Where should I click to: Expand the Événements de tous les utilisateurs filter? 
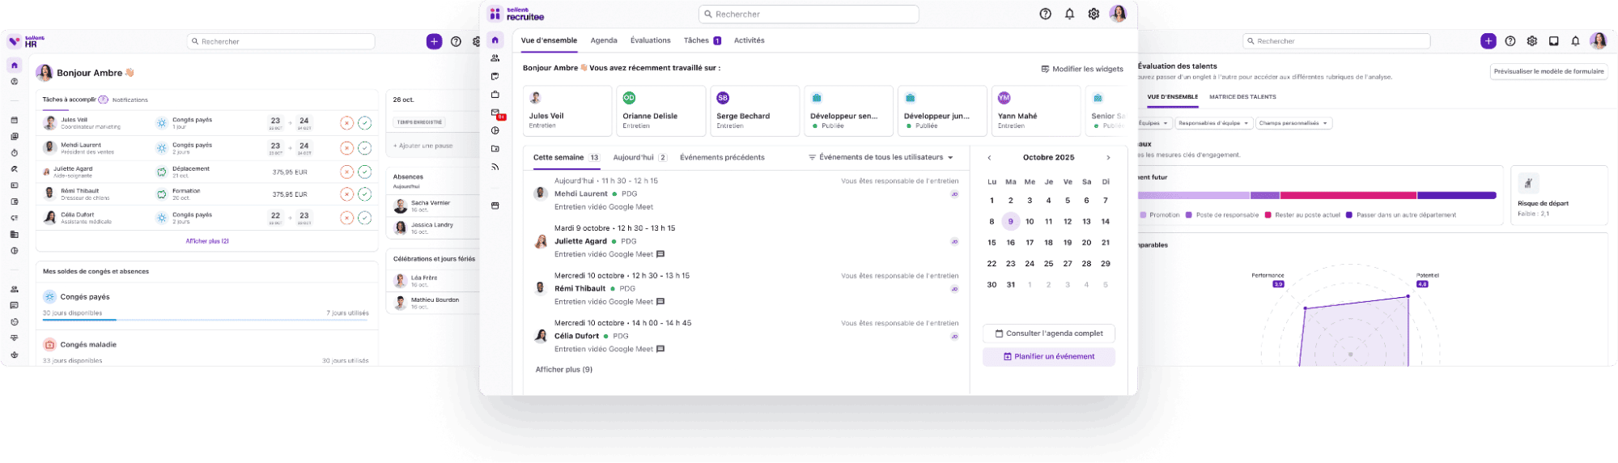[x=881, y=157]
